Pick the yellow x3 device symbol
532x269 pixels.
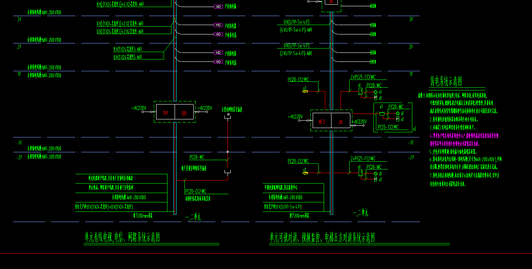pos(305,92)
